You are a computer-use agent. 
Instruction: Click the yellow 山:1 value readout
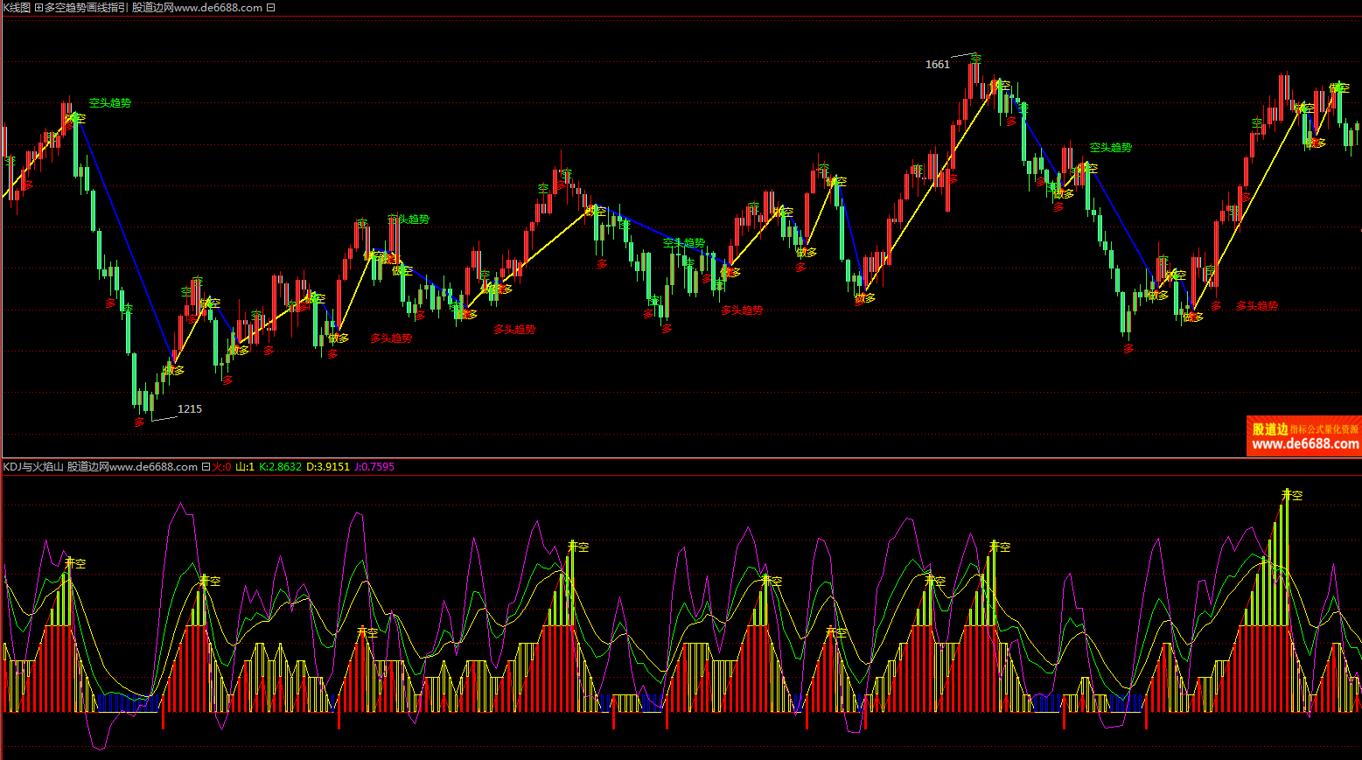245,467
